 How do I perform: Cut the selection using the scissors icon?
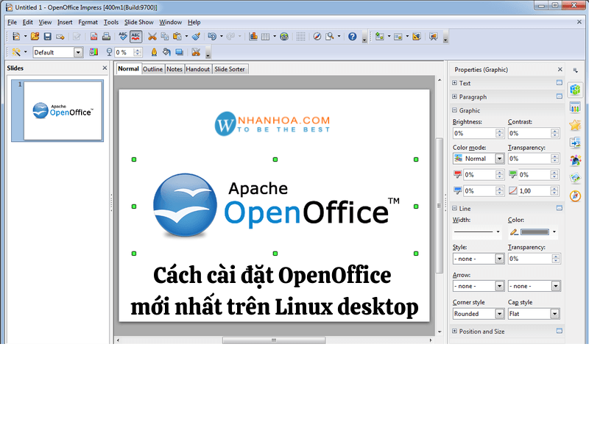pyautogui.click(x=152, y=36)
